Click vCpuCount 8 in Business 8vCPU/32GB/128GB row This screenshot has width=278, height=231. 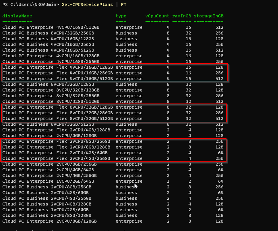coord(168,84)
